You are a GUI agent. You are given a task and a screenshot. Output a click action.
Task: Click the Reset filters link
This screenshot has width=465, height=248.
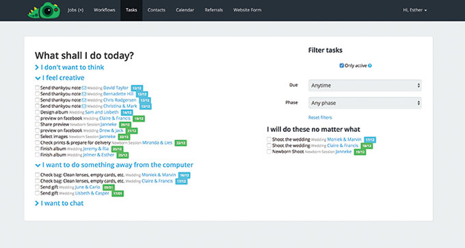(x=320, y=118)
